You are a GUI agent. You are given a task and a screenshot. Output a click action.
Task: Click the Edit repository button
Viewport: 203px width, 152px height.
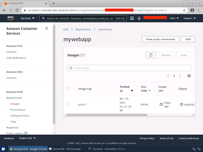[x=188, y=39]
